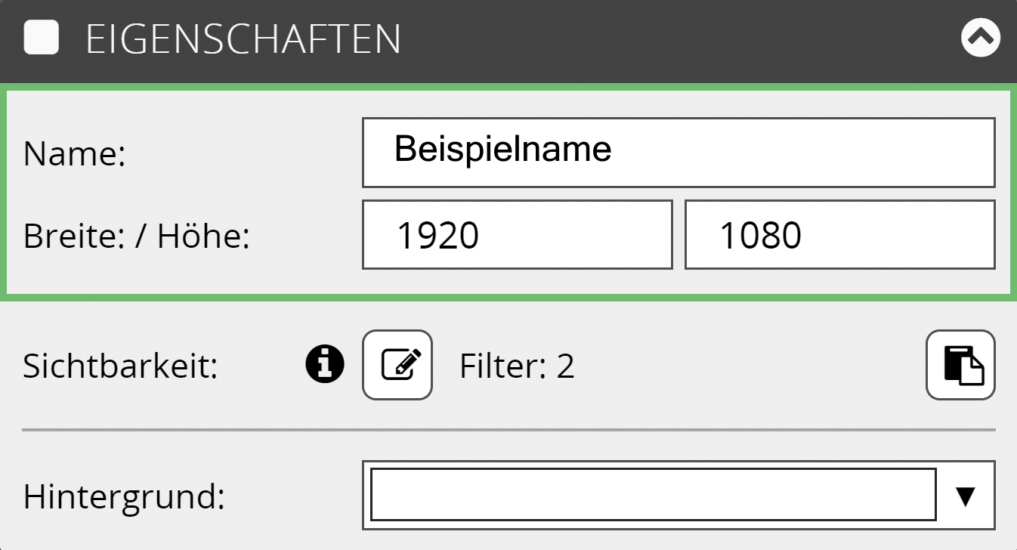This screenshot has width=1017, height=550.
Task: Show the Sichtbarkeit info icon
Action: [x=325, y=365]
